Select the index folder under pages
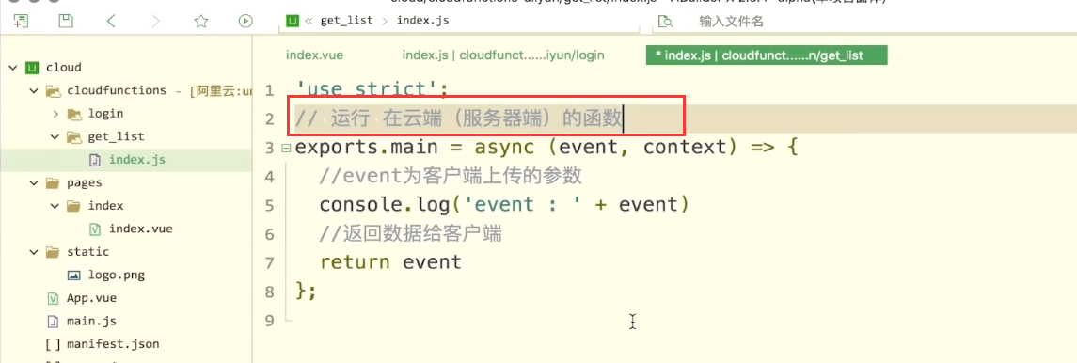 [x=105, y=206]
